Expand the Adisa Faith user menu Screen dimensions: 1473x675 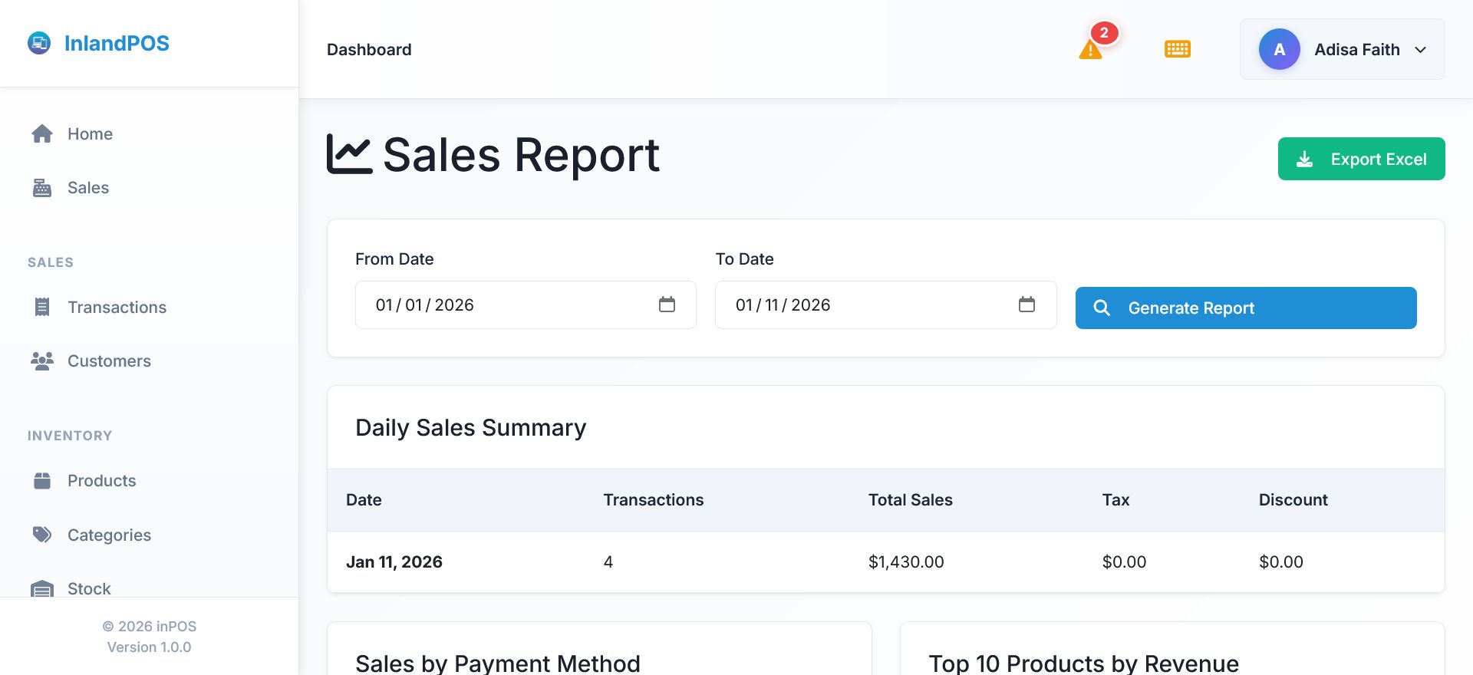click(1420, 50)
